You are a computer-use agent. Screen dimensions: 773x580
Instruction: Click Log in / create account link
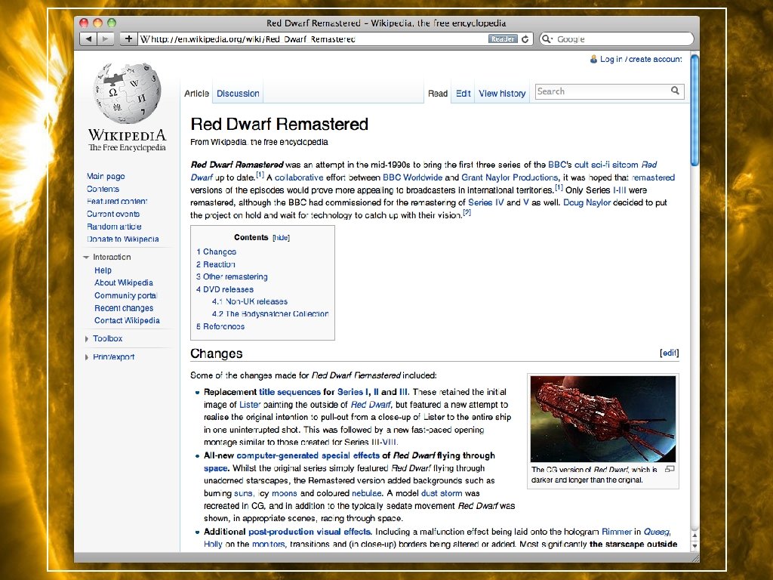tap(641, 59)
